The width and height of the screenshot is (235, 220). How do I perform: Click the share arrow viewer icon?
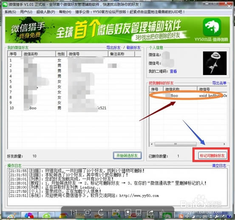point(150,213)
